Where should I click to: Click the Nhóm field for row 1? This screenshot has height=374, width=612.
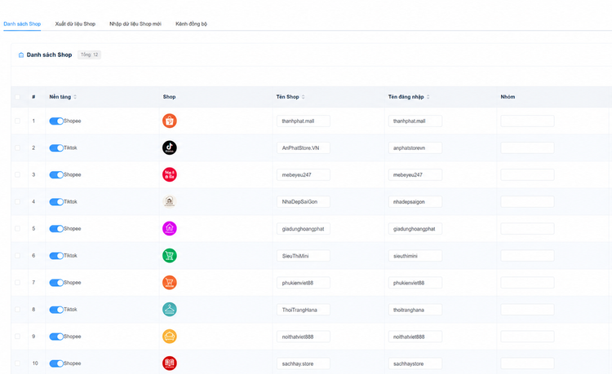pos(527,121)
